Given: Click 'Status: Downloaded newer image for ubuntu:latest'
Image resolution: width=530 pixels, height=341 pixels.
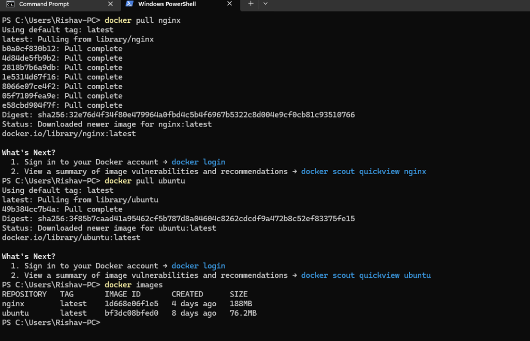Looking at the screenshot, I should pos(109,229).
